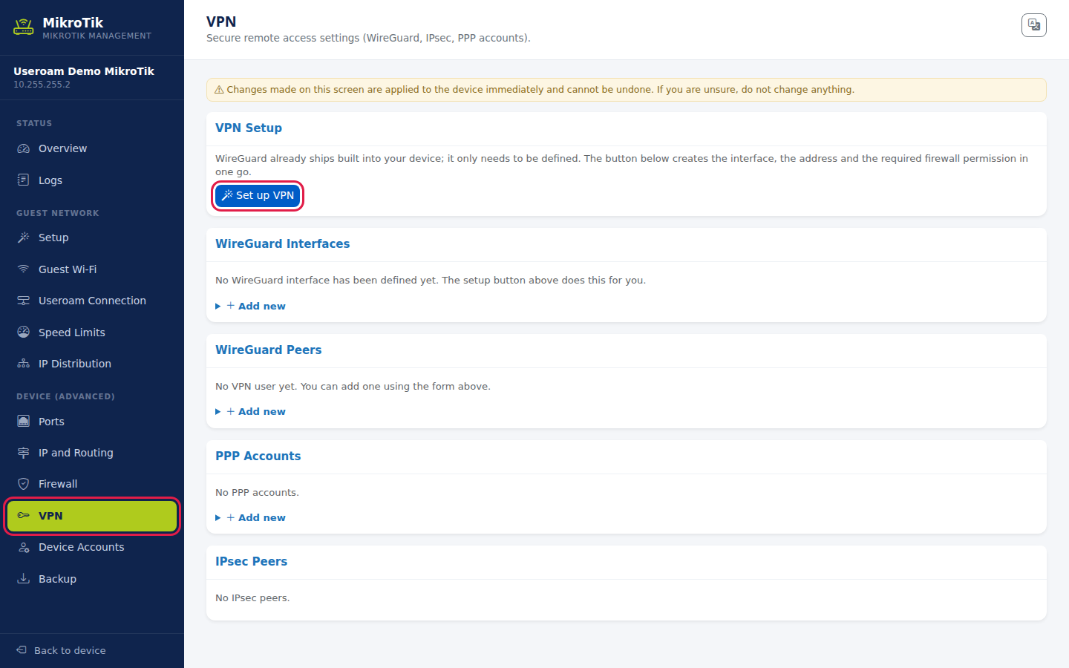Click the Ports ethernet icon
This screenshot has width=1069, height=668.
click(x=24, y=422)
